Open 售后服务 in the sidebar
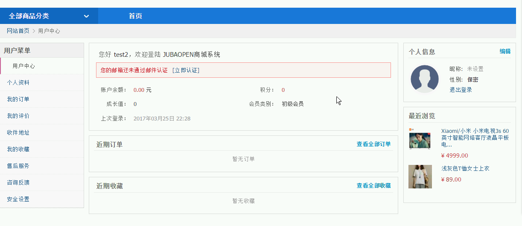 (18, 166)
